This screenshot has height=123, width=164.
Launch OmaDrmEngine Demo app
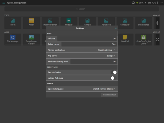tap(143, 40)
